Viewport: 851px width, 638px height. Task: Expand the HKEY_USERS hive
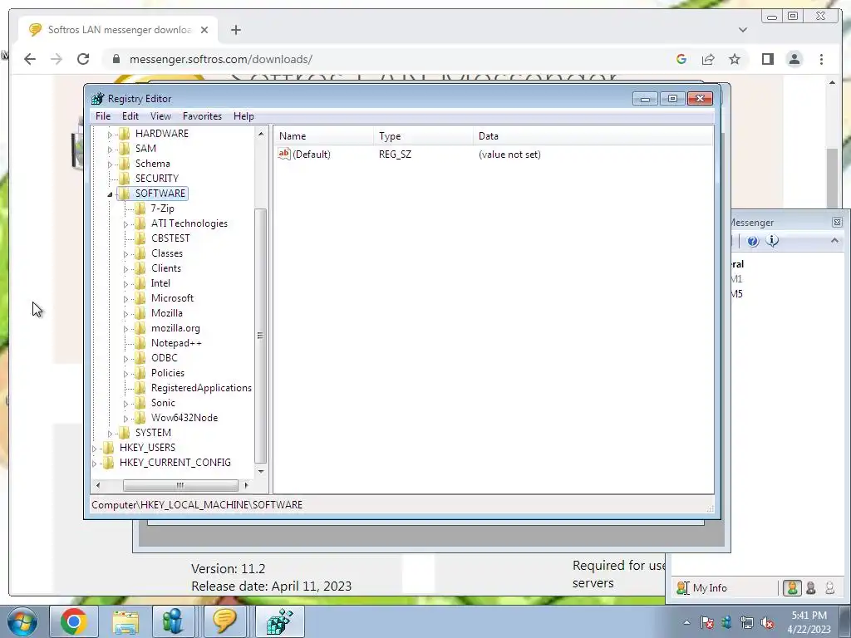(94, 448)
